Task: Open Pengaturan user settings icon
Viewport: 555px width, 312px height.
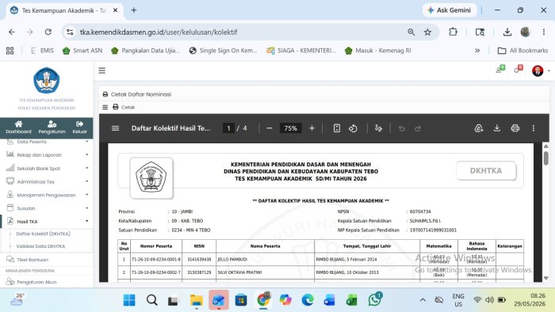Action: [52, 127]
